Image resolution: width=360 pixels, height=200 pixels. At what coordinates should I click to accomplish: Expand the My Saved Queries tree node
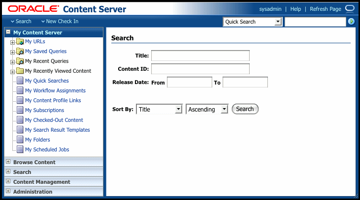click(x=12, y=52)
